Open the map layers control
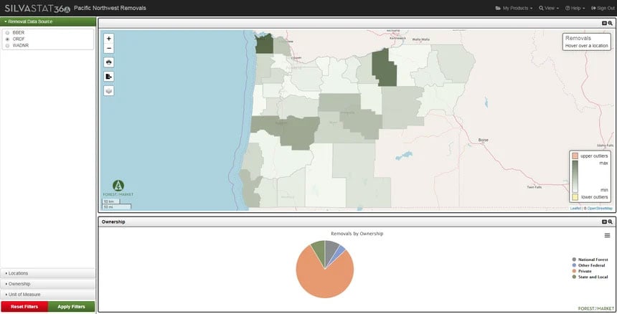Image resolution: width=617 pixels, height=314 pixels. (x=109, y=91)
